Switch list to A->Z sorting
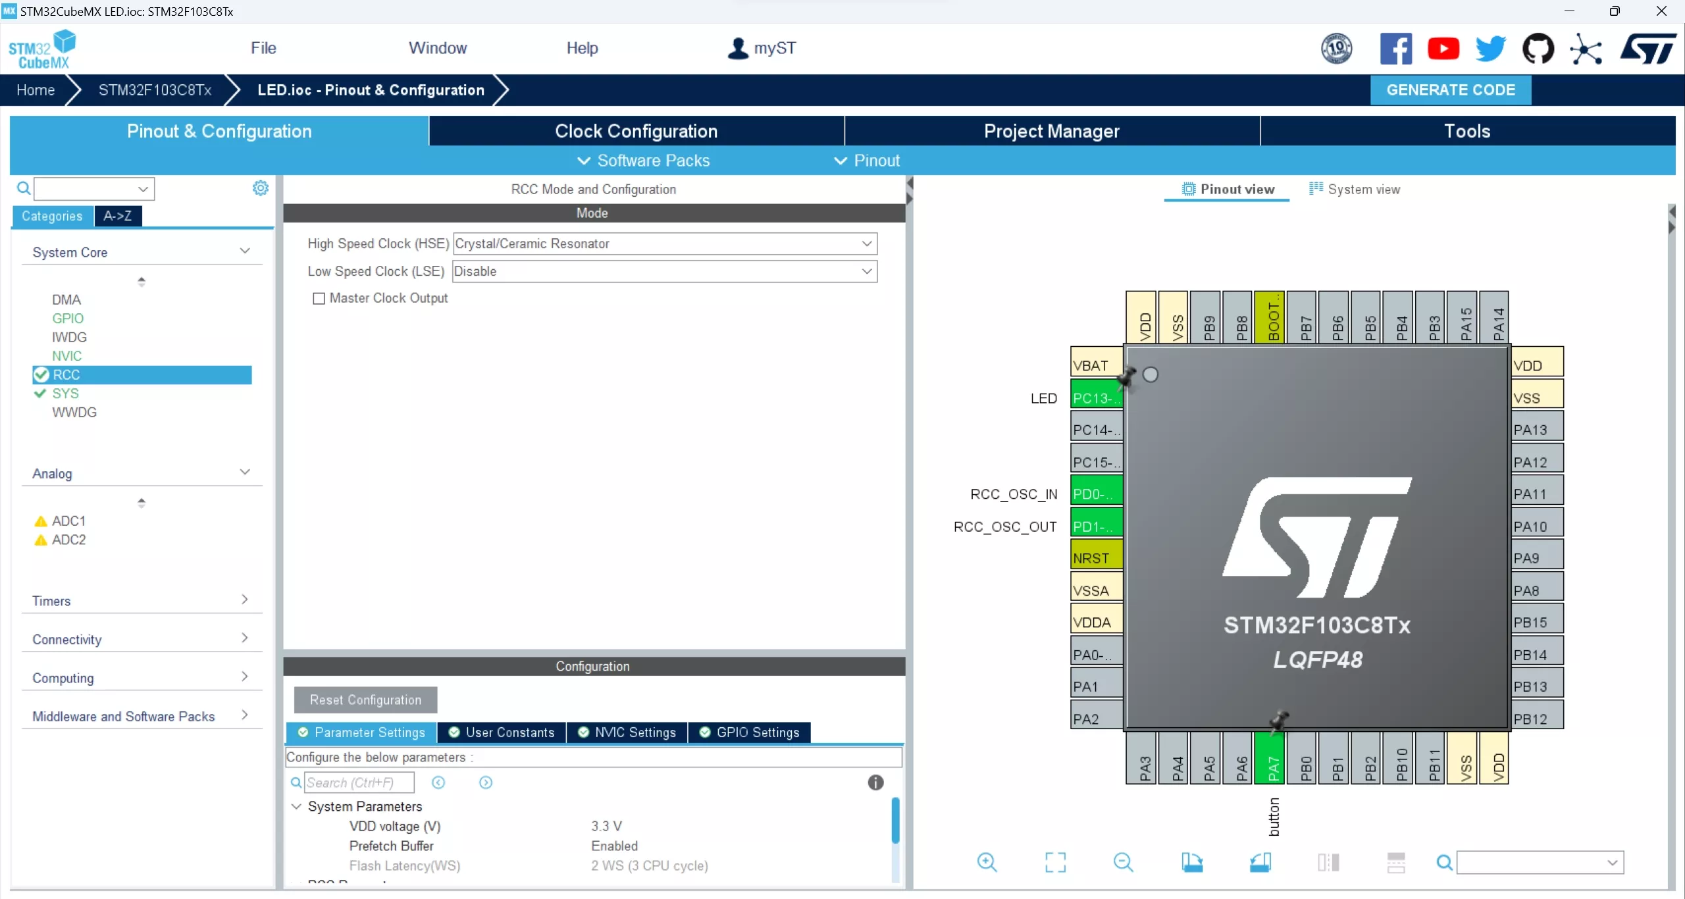Viewport: 1685px width, 899px height. [117, 216]
